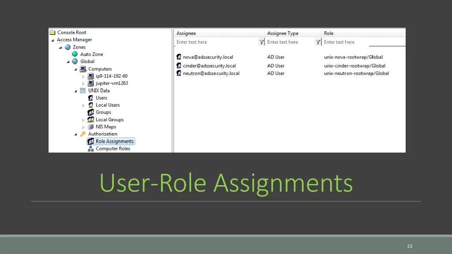Click the Authorization key icon
452x254 pixels.
click(83, 134)
